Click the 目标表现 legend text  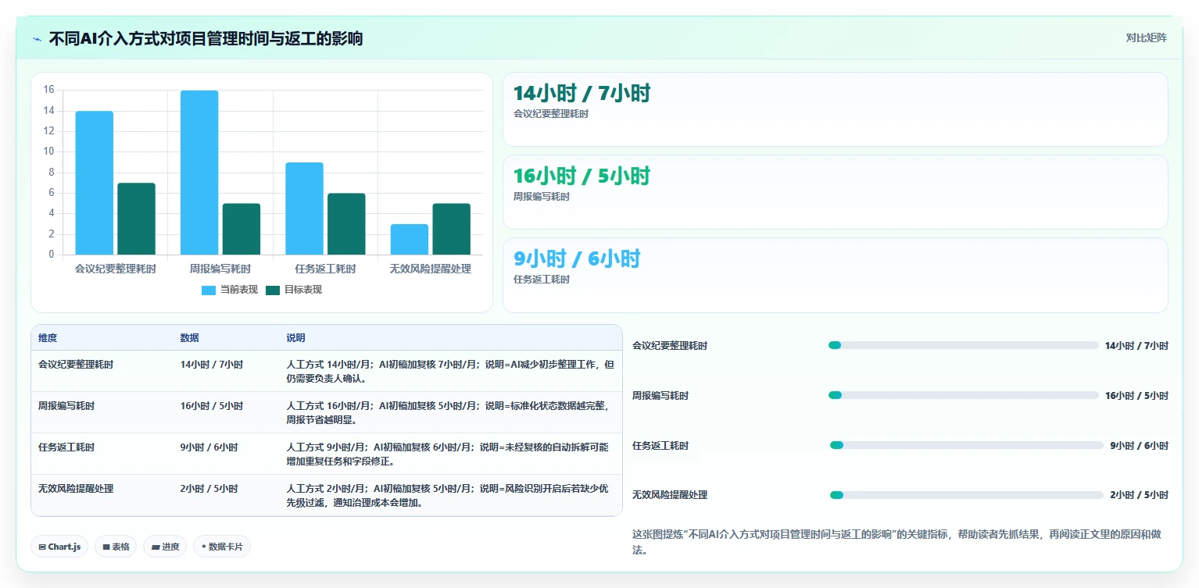tap(302, 290)
